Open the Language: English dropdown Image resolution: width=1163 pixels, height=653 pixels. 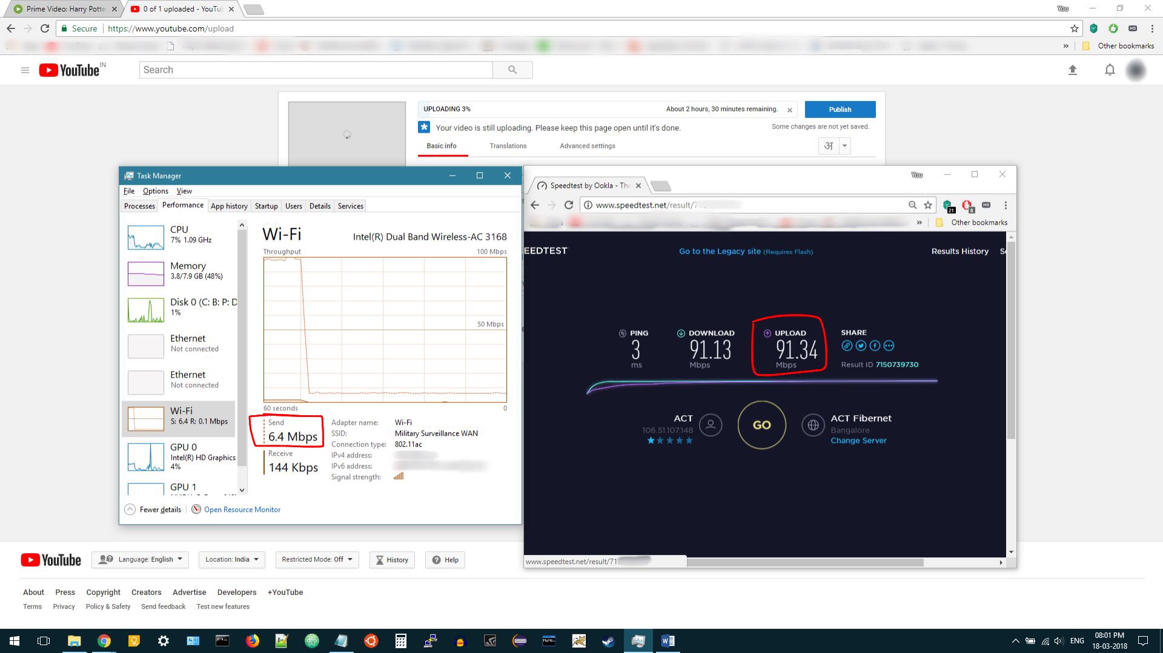(x=141, y=560)
